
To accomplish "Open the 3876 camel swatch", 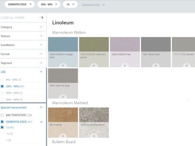I will 63,115.
